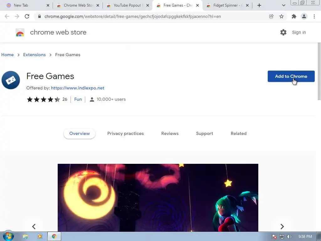Click the Show desktop button
Image resolution: width=321 pixels, height=241 pixels.
point(319,237)
